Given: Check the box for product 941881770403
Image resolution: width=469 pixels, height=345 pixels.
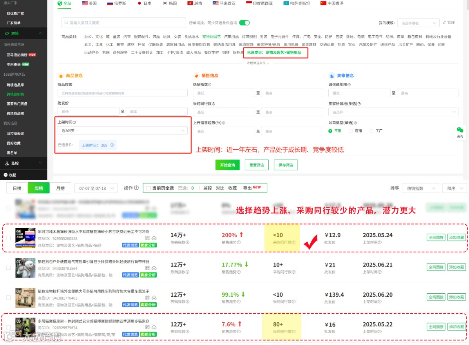Looking at the screenshot, I should (8, 298).
